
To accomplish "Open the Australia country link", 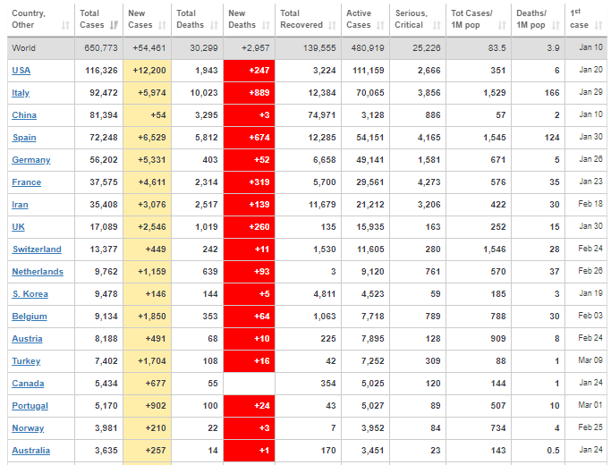I will [x=30, y=451].
